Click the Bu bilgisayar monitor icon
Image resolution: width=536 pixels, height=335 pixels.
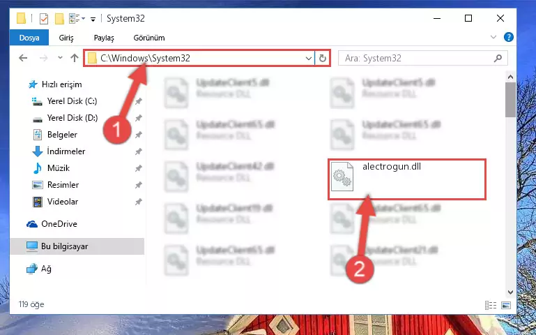click(x=32, y=246)
